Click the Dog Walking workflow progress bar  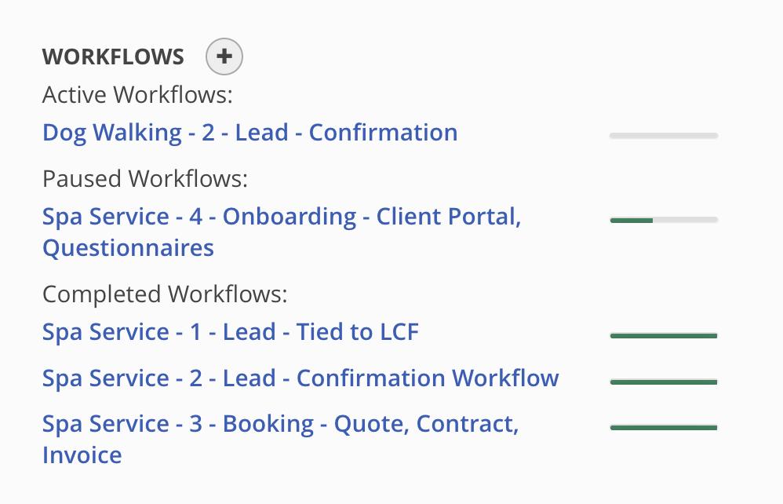point(663,136)
